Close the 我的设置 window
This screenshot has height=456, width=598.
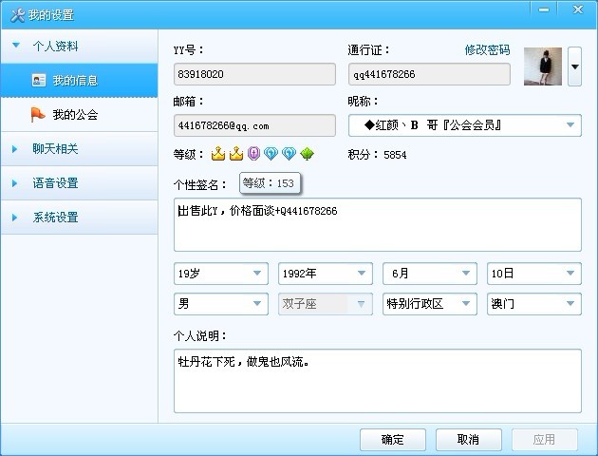578,9
